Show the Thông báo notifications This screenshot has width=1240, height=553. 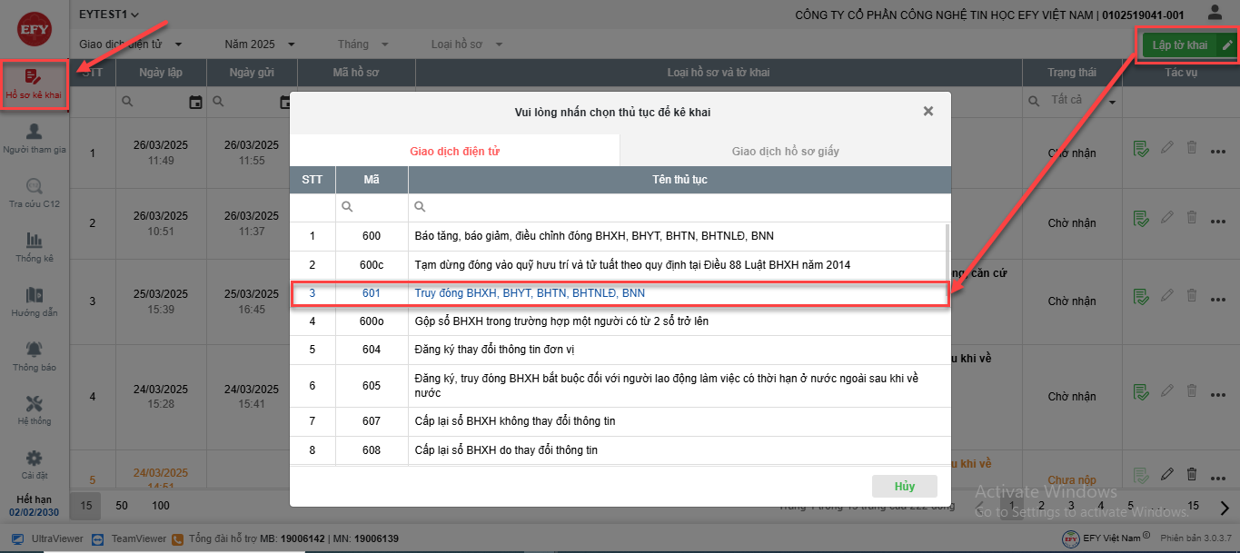point(35,356)
